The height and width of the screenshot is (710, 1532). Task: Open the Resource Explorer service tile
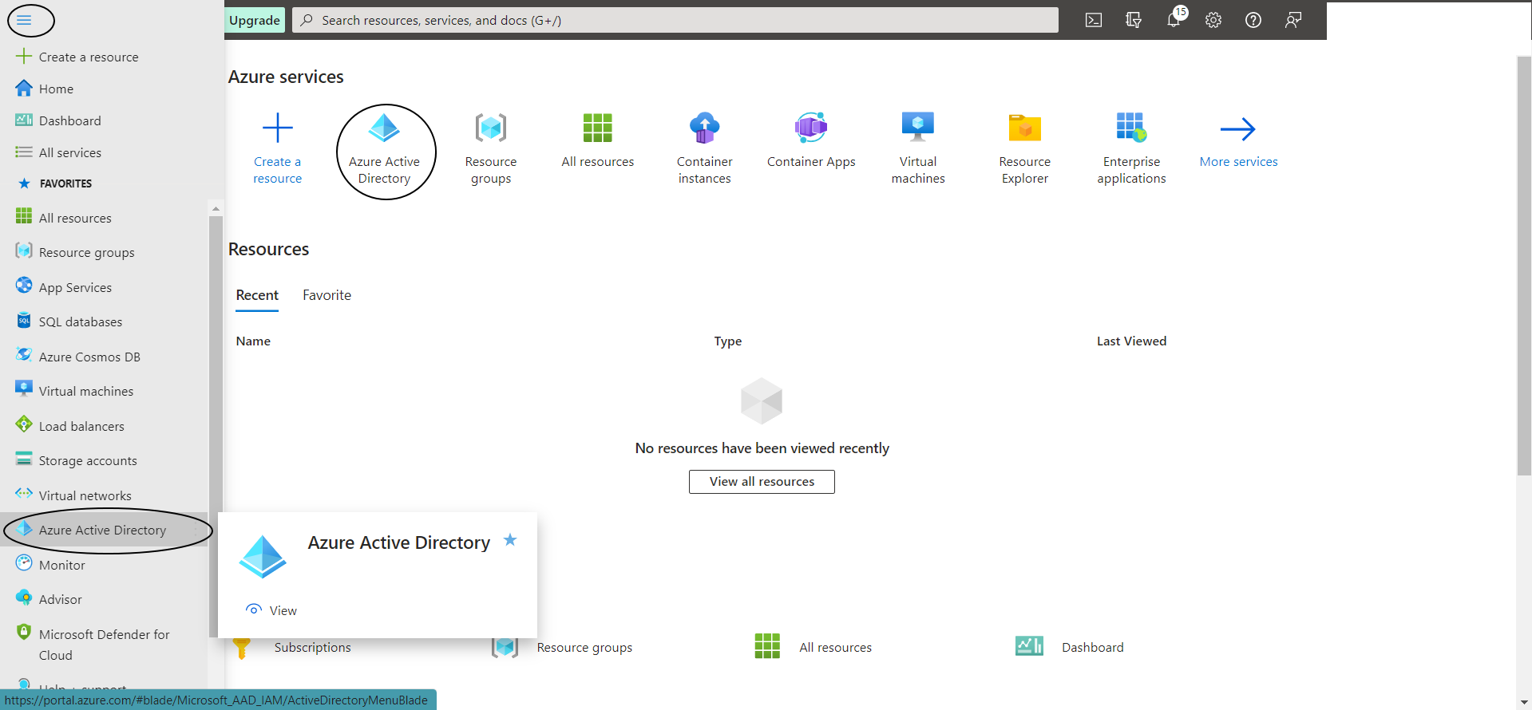click(1025, 148)
